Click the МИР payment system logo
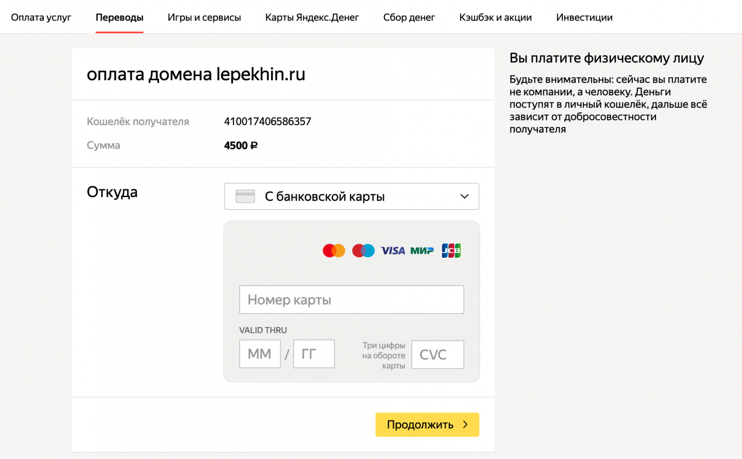Image resolution: width=742 pixels, height=459 pixels. pyautogui.click(x=422, y=251)
